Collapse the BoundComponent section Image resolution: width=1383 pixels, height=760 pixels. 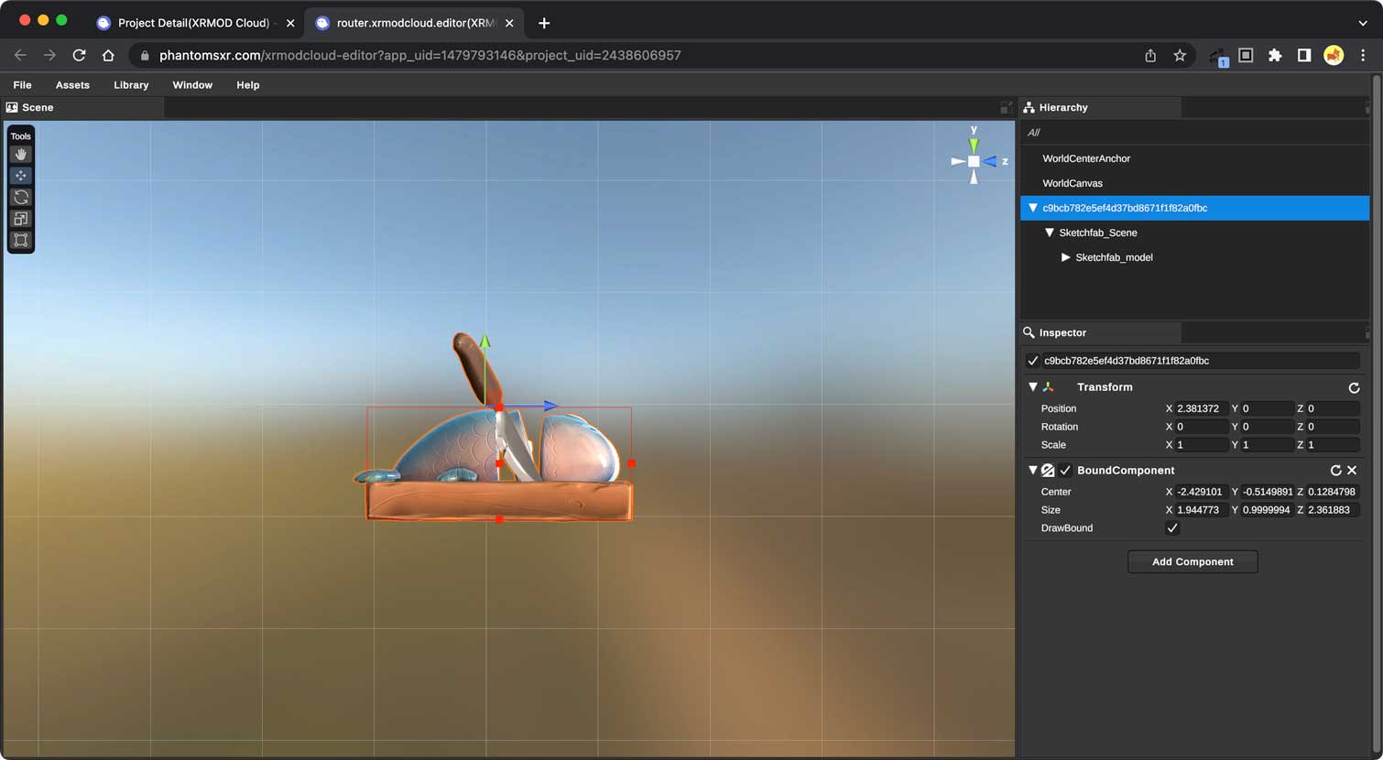(1033, 471)
